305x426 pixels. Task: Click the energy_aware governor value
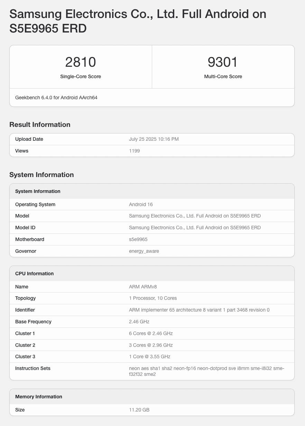click(x=144, y=251)
